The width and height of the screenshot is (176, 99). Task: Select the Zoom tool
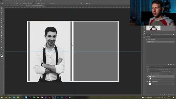[2, 50]
